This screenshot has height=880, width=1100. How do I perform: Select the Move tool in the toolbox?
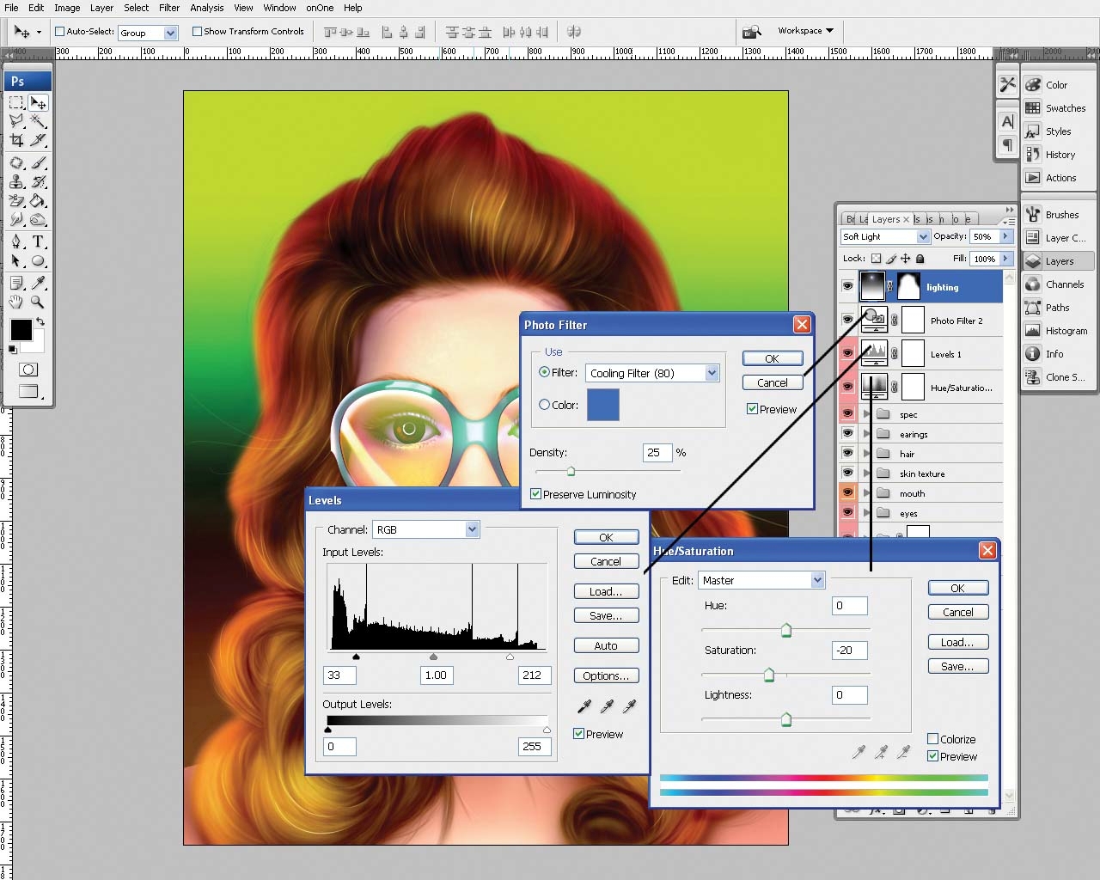(38, 102)
